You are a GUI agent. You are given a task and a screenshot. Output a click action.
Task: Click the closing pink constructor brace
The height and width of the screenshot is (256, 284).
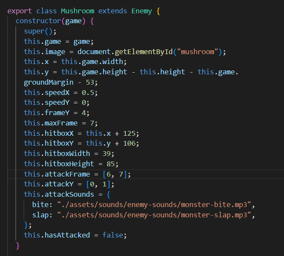(18, 246)
